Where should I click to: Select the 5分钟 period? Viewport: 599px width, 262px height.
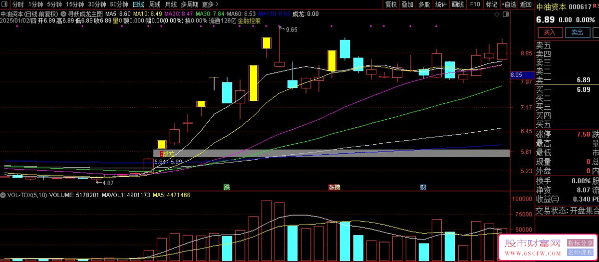click(x=55, y=4)
